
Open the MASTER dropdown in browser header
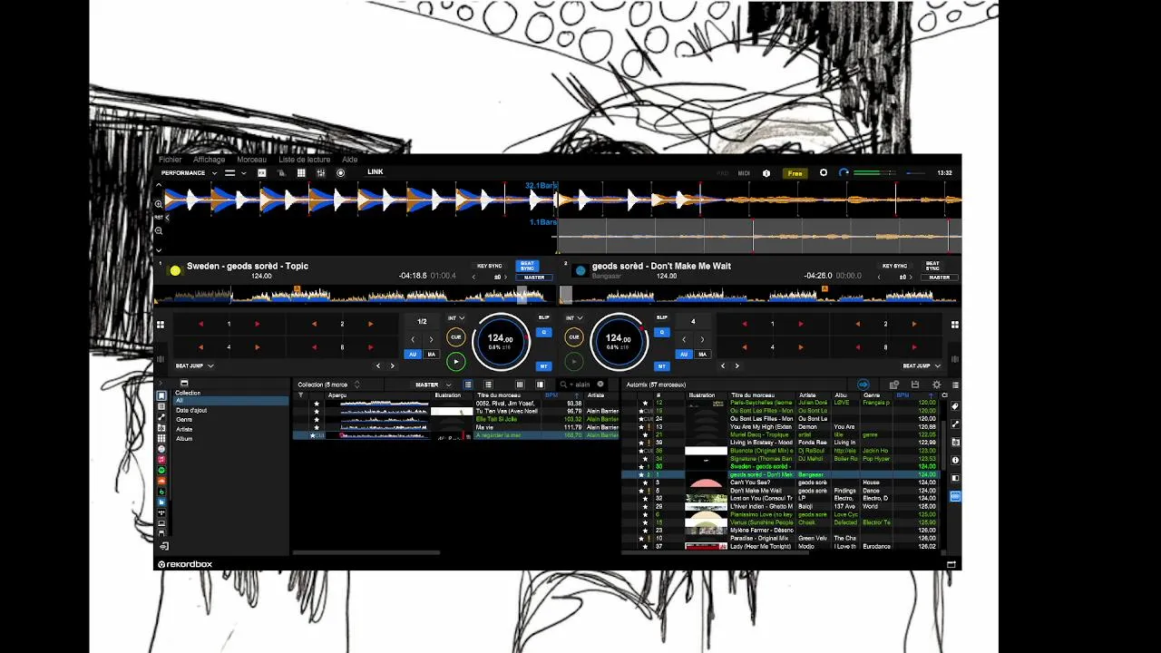coord(433,385)
